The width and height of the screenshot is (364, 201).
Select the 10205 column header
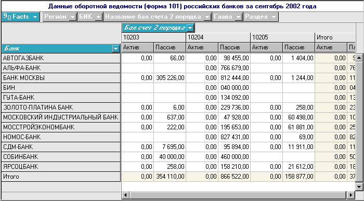click(x=283, y=37)
